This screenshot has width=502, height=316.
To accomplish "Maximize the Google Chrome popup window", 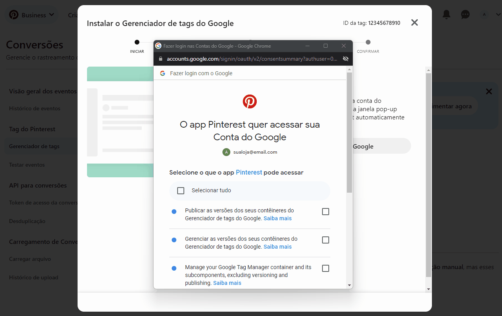I will (x=326, y=46).
